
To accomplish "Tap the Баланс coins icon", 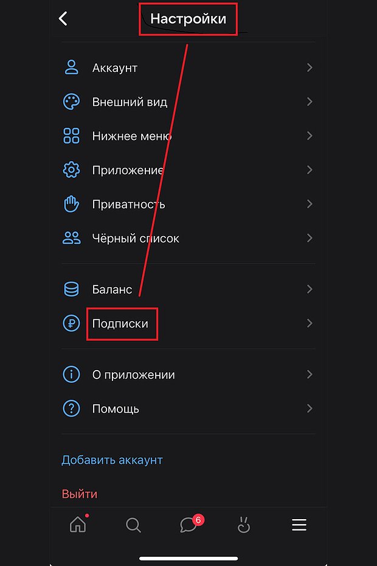I will point(71,289).
